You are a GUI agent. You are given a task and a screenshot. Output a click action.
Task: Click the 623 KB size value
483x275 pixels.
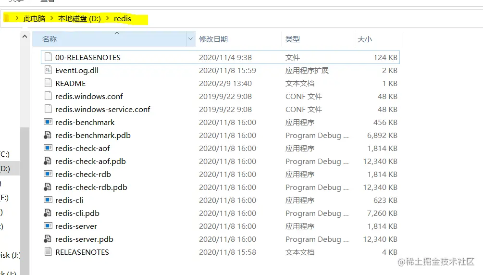pos(385,200)
